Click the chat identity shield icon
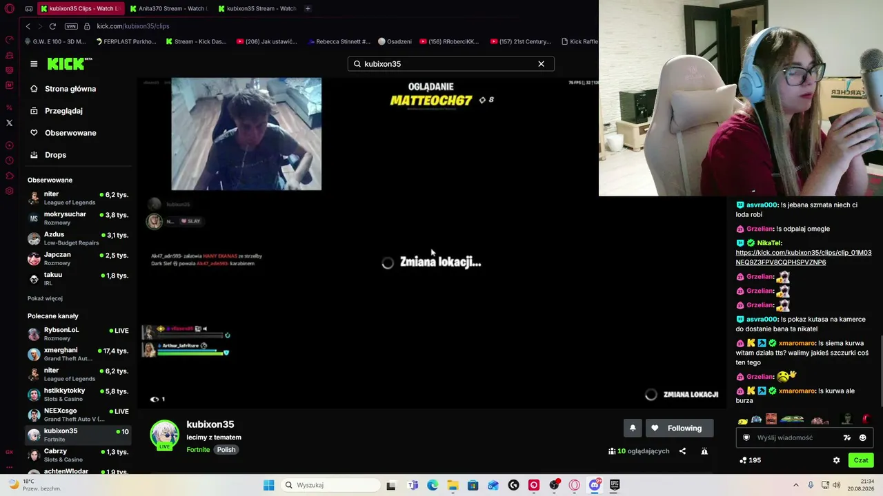Image resolution: width=883 pixels, height=496 pixels. 746,437
